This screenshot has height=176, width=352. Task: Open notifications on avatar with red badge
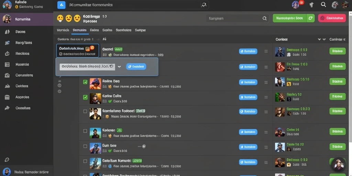[296, 5]
